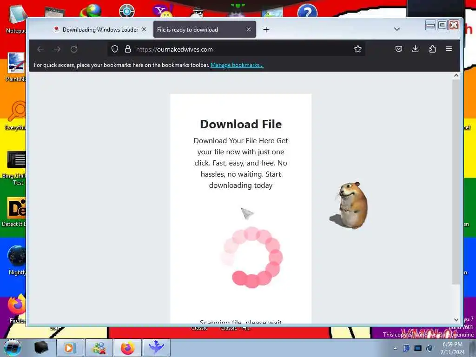The width and height of the screenshot is (476, 357).
Task: Expand the list all tabs chevron
Action: click(x=397, y=29)
